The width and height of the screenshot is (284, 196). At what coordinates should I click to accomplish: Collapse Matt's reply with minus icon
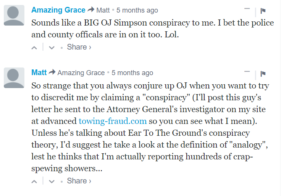(247, 71)
